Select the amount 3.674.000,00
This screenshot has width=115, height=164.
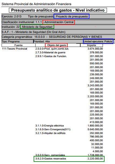click(x=95, y=49)
